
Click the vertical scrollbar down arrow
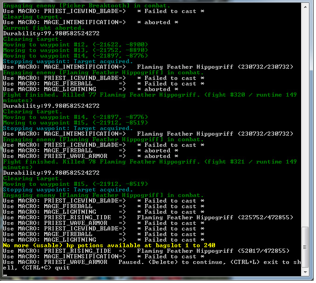[x=305, y=273]
